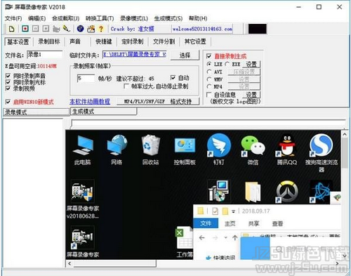Image resolution: width=351 pixels, height=276 pixels.
Task: Switch to the 定时录制 tab
Action: click(x=133, y=41)
